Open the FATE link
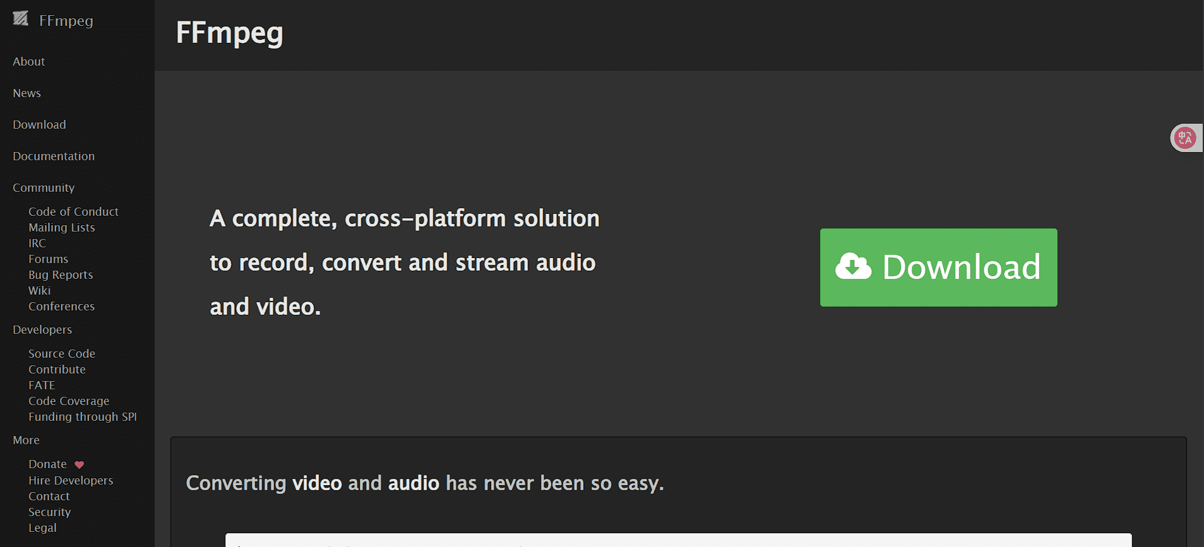Image resolution: width=1204 pixels, height=547 pixels. [42, 385]
